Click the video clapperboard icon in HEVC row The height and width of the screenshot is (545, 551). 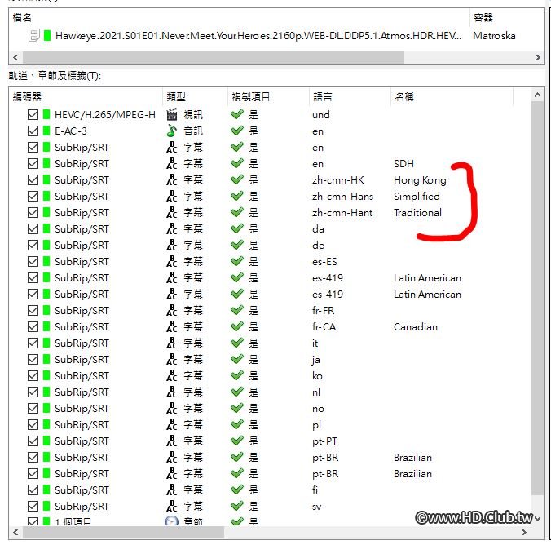tap(171, 114)
